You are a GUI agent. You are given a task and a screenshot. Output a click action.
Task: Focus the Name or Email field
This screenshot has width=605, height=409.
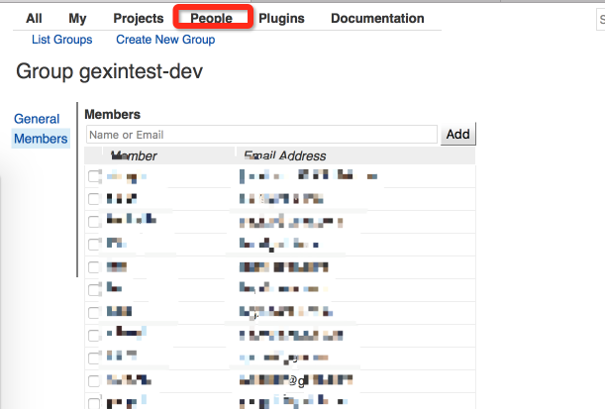[261, 134]
